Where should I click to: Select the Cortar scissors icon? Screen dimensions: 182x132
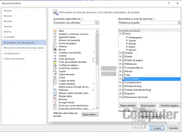(x=55, y=78)
